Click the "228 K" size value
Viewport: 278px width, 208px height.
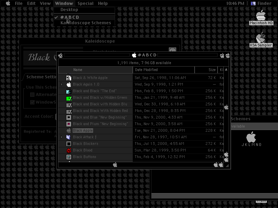pyautogui.click(x=211, y=131)
